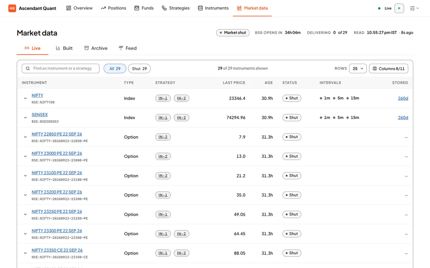The image size is (430, 268).
Task: Open the settings sliders dropdown in header
Action: tap(414, 8)
